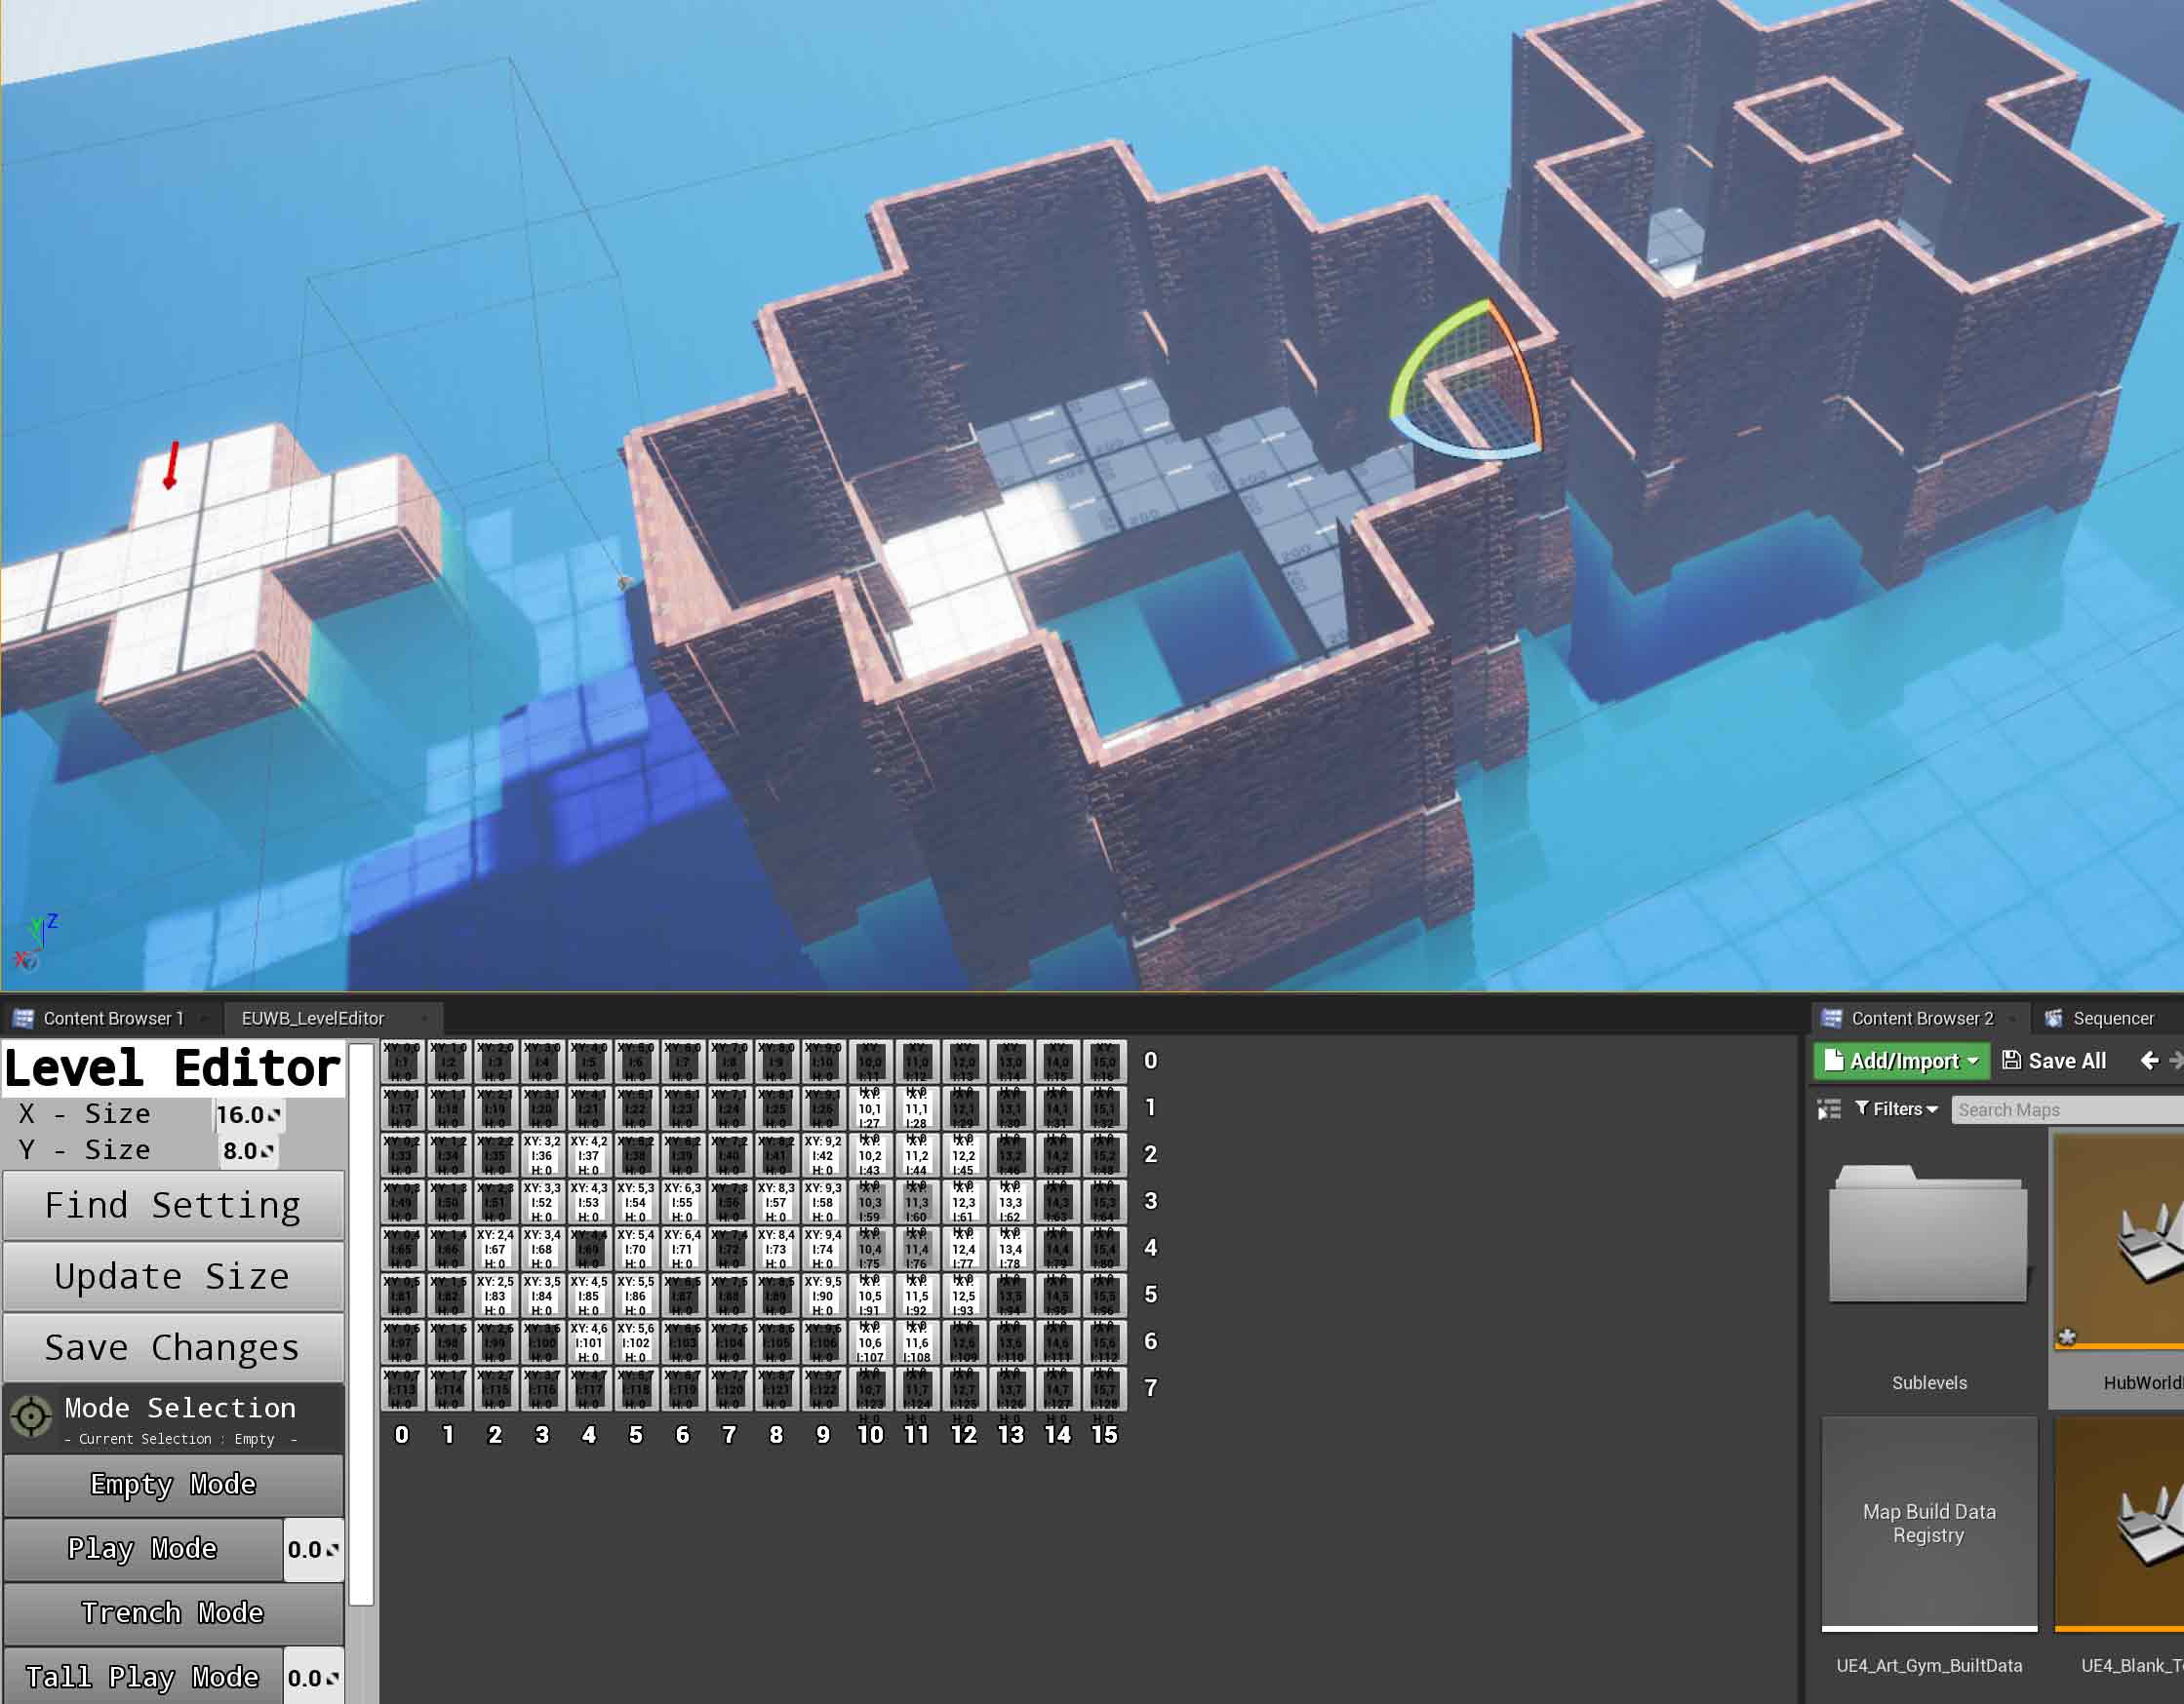The height and width of the screenshot is (1704, 2184).
Task: Toggle grid cell XY: 3,2
Action: point(542,1155)
